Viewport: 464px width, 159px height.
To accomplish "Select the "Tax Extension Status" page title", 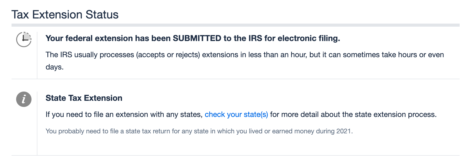I will 65,15.
